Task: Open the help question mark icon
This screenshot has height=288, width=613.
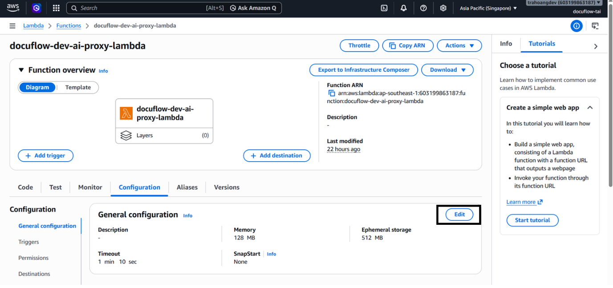Action: 423,8
